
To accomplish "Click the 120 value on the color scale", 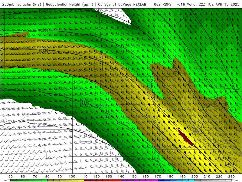I will [x=96, y=177].
